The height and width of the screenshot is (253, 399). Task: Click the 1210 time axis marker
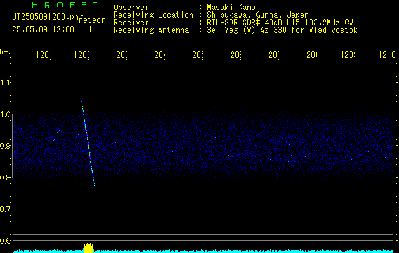click(387, 54)
